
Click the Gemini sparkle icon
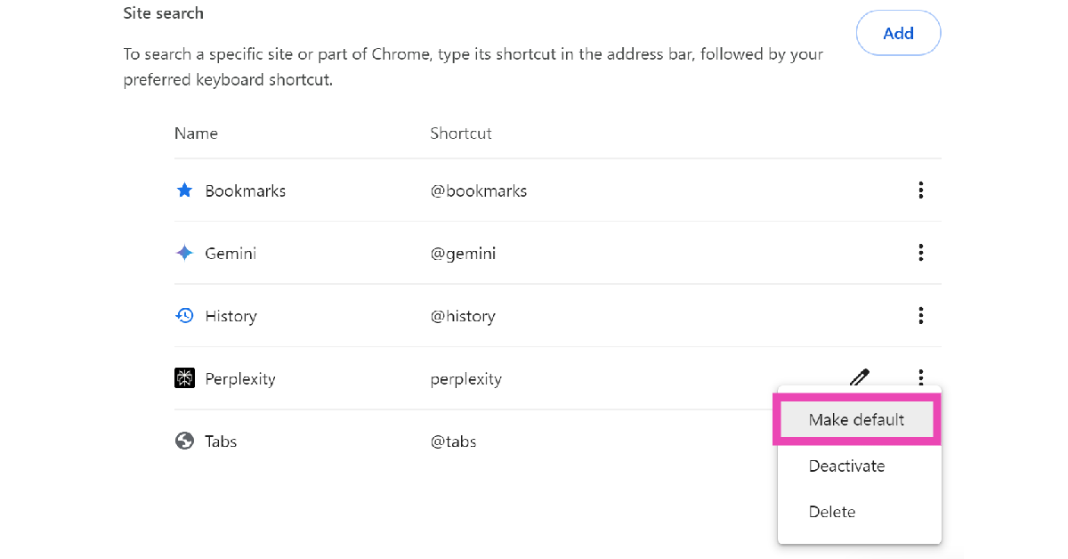184,254
